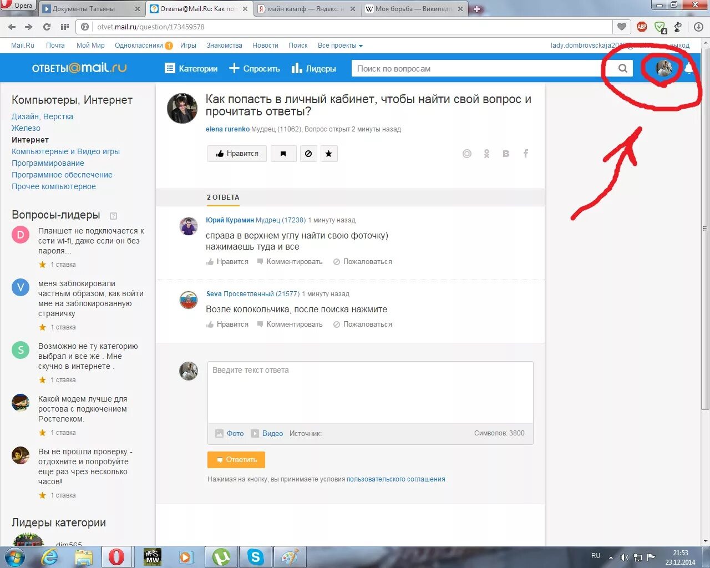The height and width of the screenshot is (568, 710).
Task: Click the block circle icon under question
Action: [308, 154]
